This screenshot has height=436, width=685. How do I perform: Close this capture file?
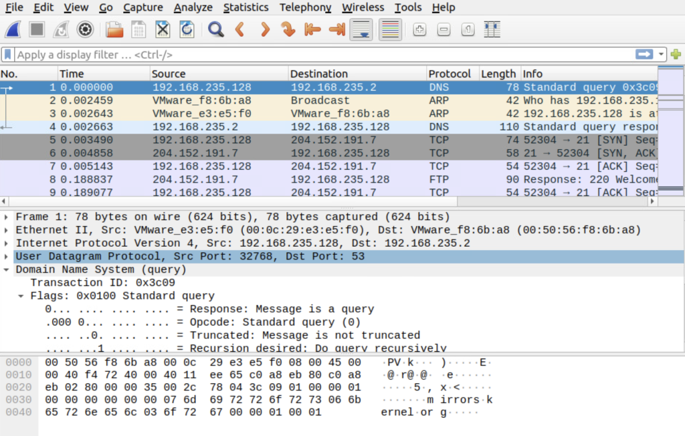(x=163, y=29)
